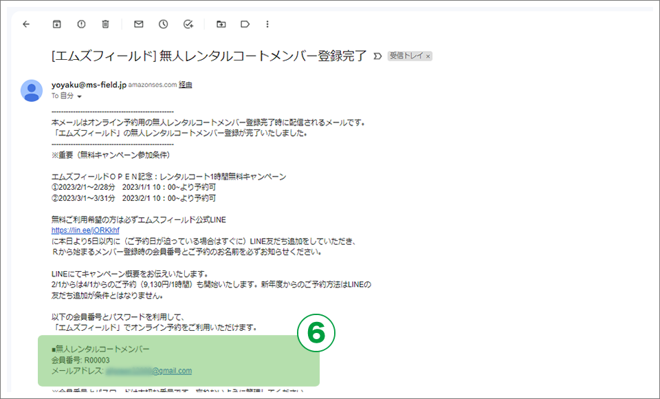Click sender name yoyaku@ms-field.jp
This screenshot has width=660, height=399.
pyautogui.click(x=89, y=85)
